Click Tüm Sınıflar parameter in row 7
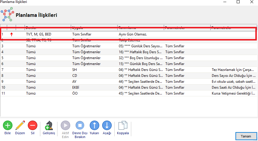 (175, 70)
